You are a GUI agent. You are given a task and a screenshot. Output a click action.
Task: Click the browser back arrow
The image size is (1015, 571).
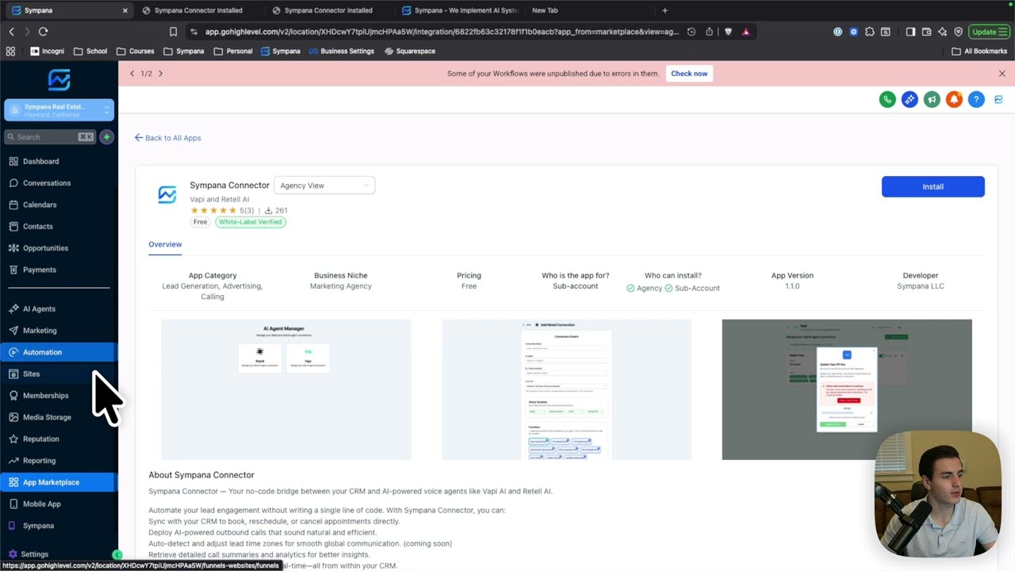(11, 32)
